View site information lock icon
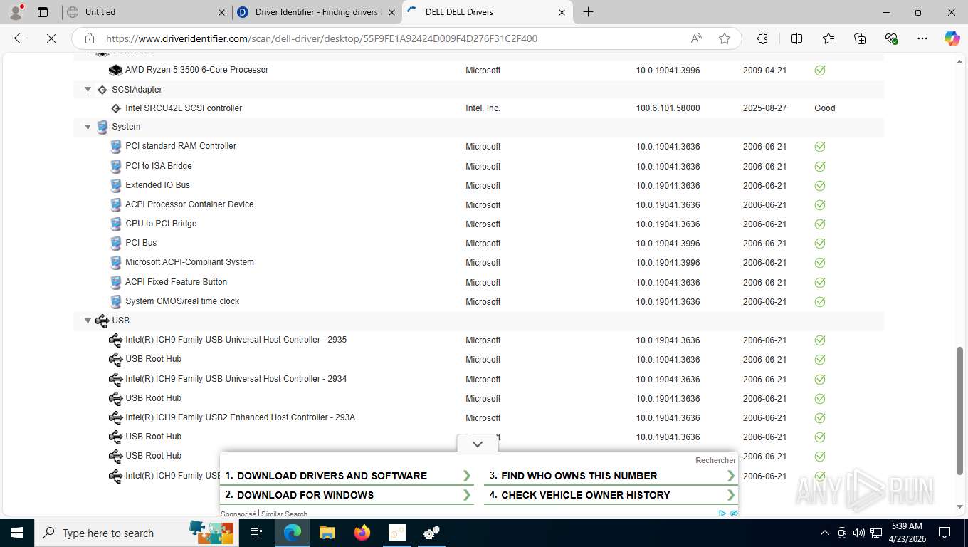 pos(90,38)
